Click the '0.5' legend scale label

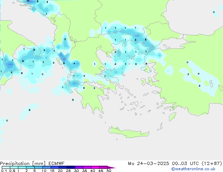12,171
